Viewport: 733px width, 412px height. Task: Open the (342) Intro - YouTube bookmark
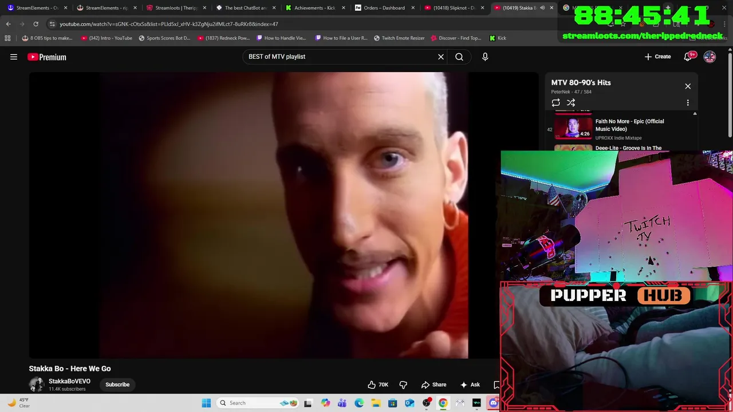pyautogui.click(x=107, y=38)
